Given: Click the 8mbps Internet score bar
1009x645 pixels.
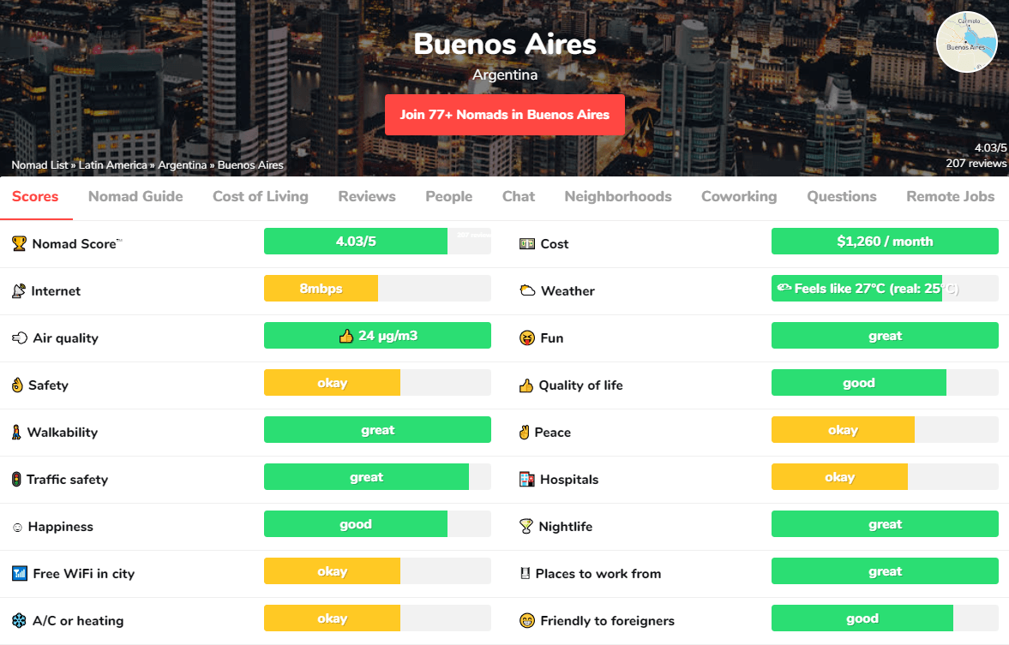Looking at the screenshot, I should point(321,289).
